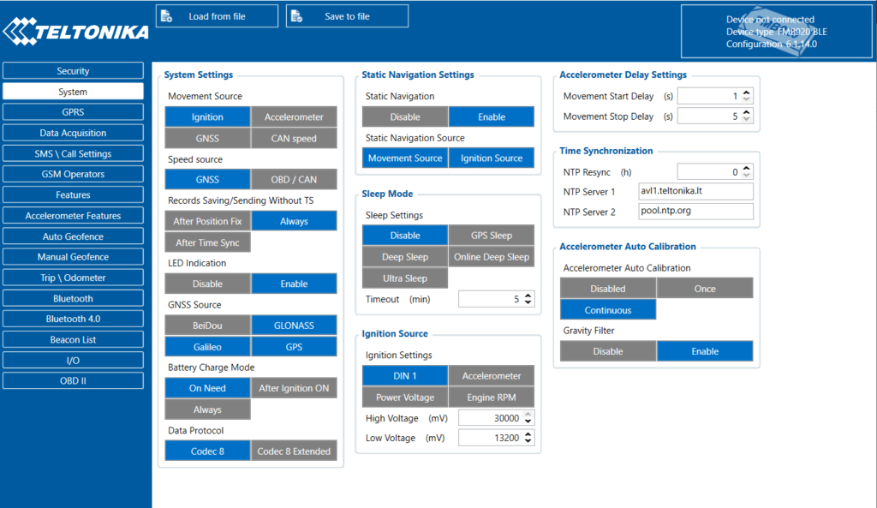Select Power Voltage ignition setting
The image size is (877, 508).
[405, 397]
